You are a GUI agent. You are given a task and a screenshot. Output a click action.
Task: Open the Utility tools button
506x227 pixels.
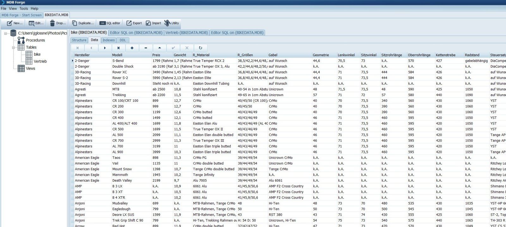point(172,23)
